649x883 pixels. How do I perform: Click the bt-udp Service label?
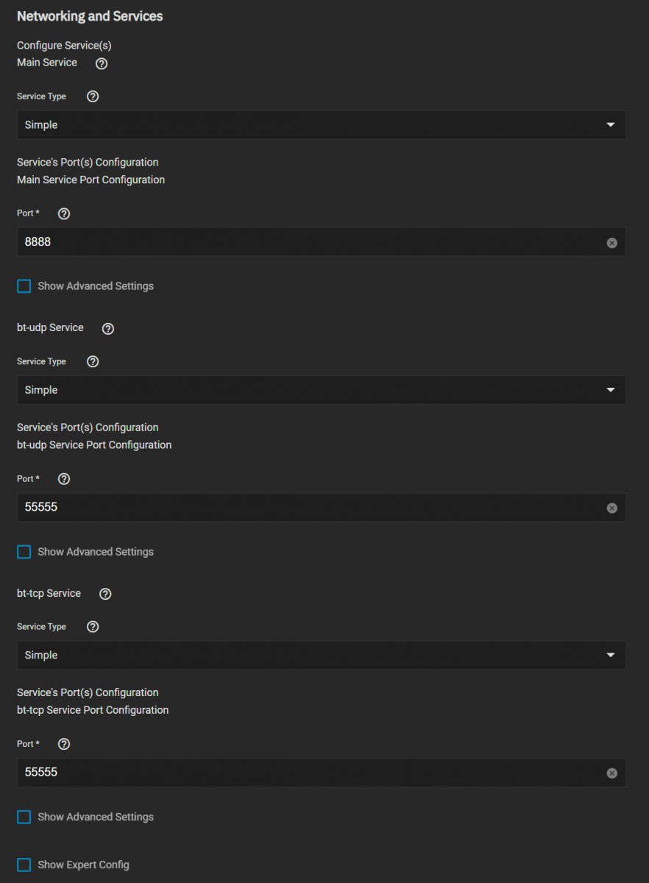point(50,327)
